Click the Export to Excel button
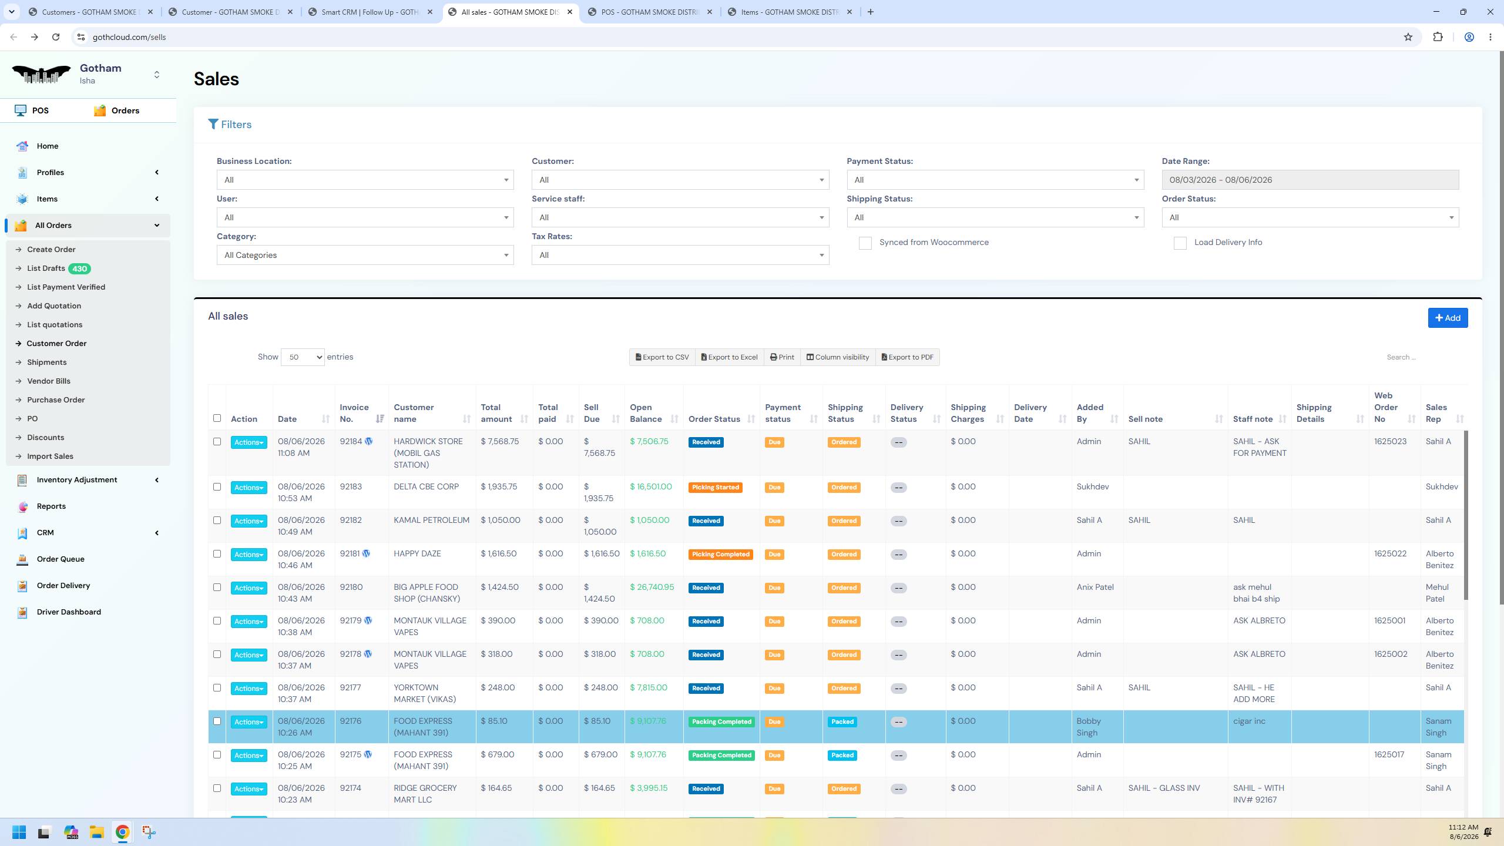 [729, 357]
